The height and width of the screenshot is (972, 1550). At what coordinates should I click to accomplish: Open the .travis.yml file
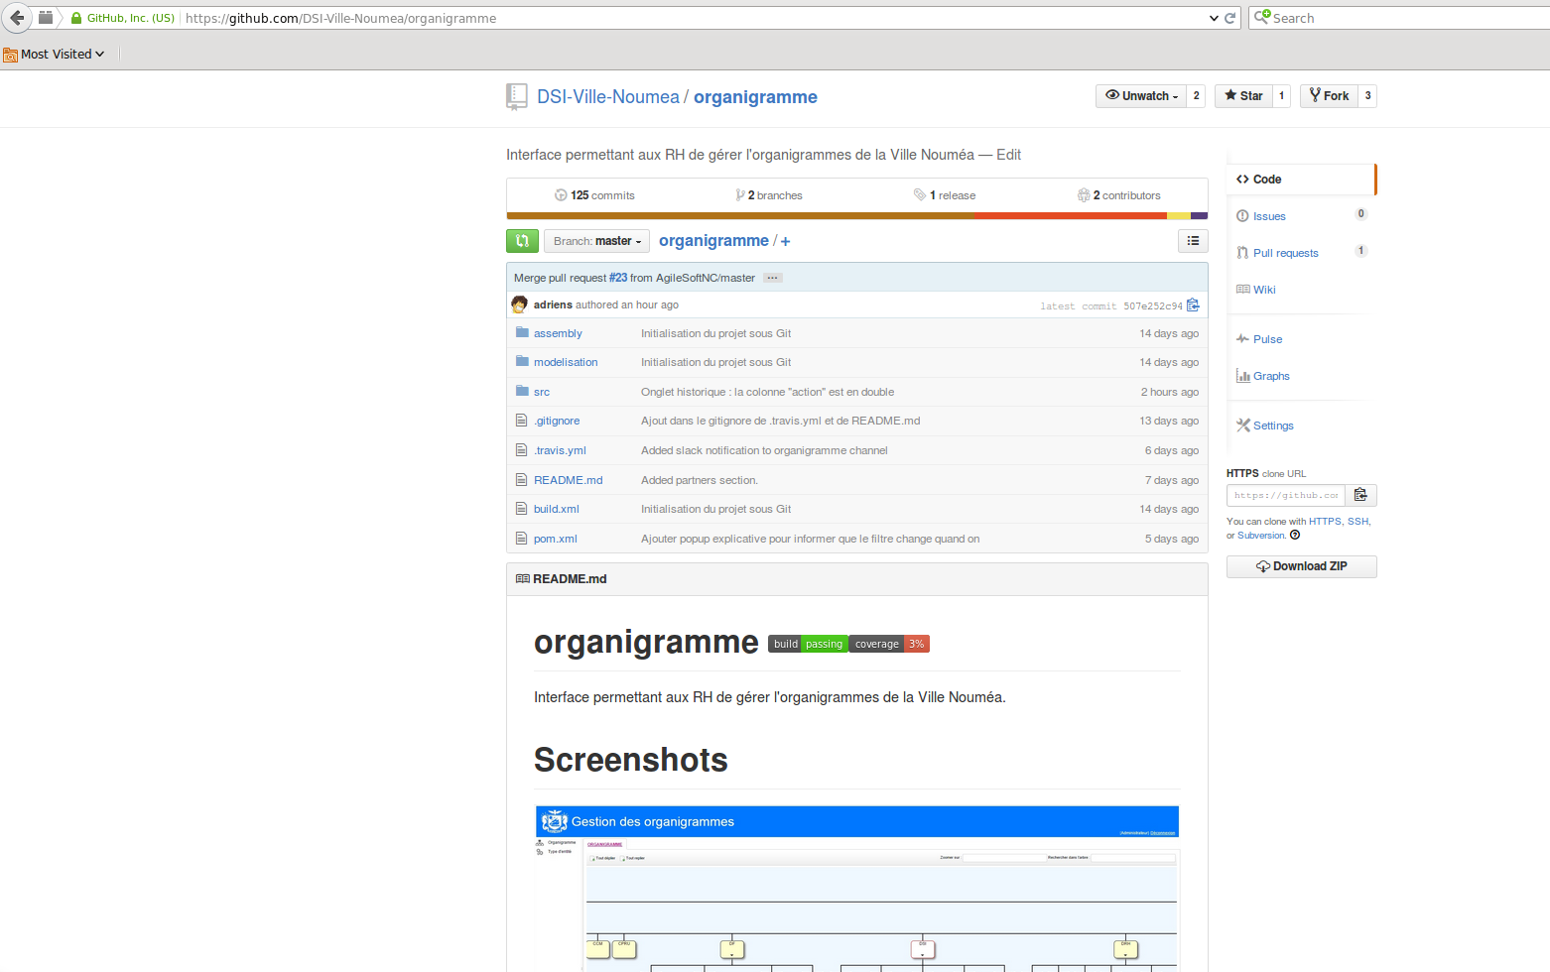click(x=560, y=450)
